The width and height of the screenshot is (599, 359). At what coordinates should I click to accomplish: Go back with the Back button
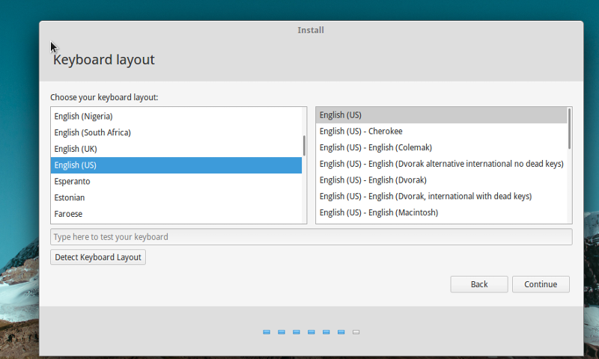(479, 284)
